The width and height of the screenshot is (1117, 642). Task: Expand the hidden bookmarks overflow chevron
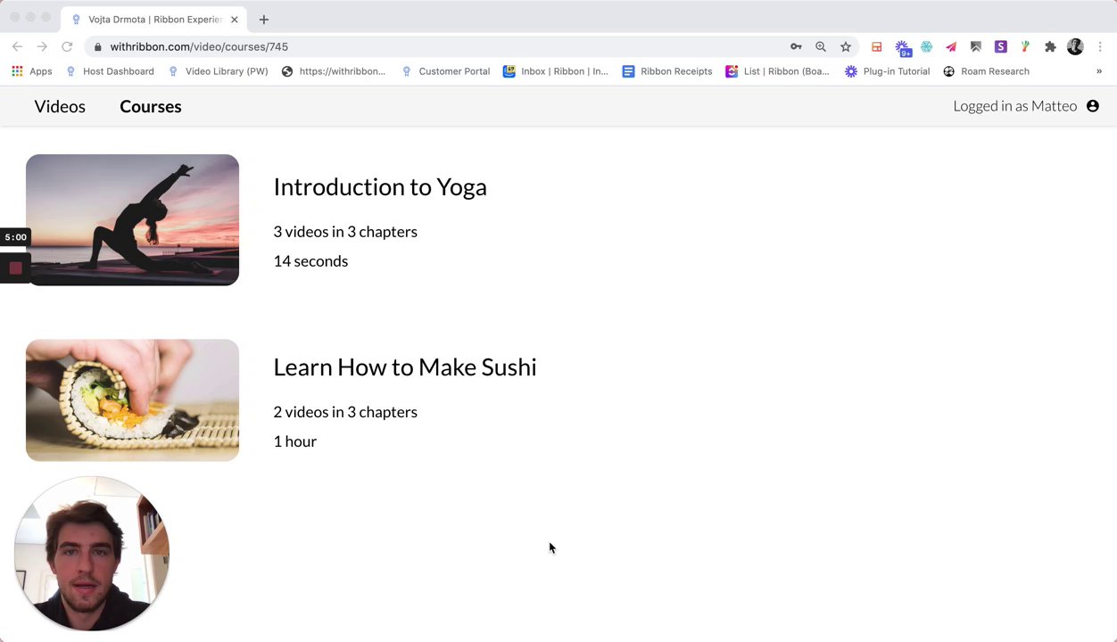point(1099,71)
